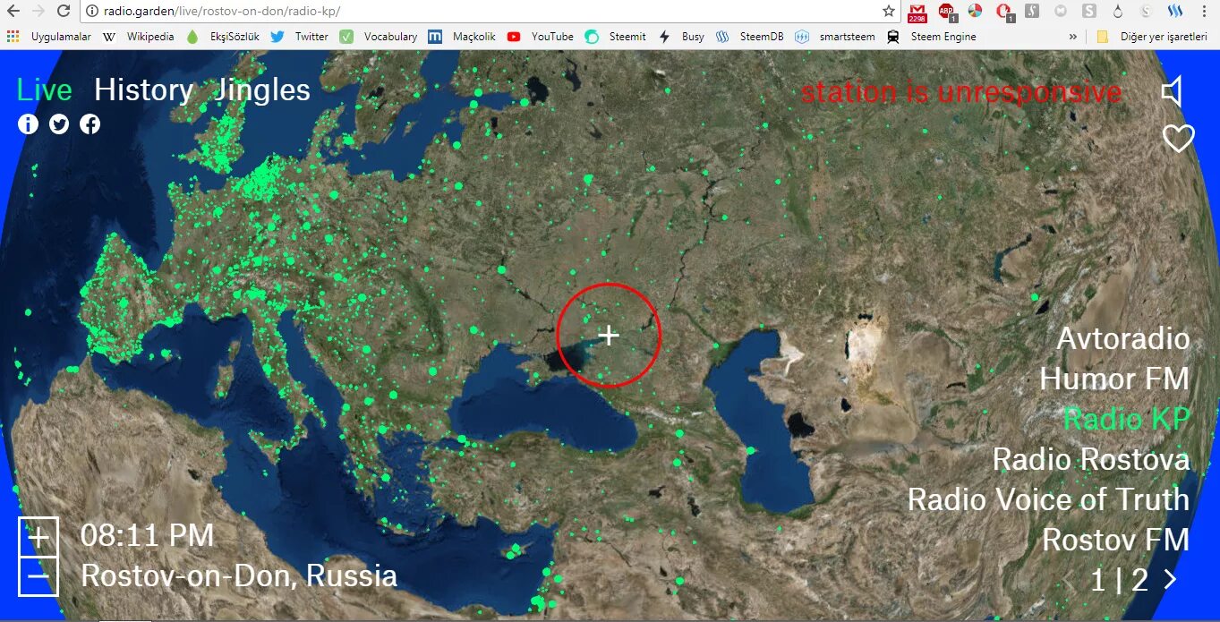Mute the radio audio with speaker icon
The width and height of the screenshot is (1220, 622).
click(1174, 90)
